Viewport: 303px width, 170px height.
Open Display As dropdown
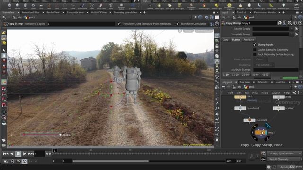pyautogui.click(x=264, y=65)
